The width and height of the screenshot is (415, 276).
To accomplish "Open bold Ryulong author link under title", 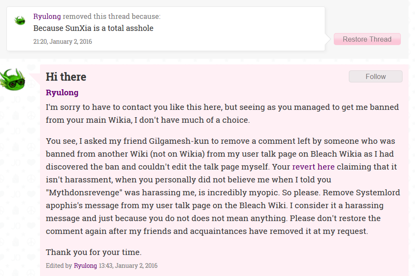I will coord(62,93).
